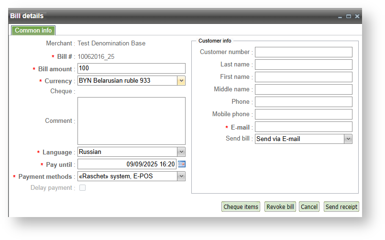Focus the Mobile phone field
385x240 pixels.
(303, 114)
